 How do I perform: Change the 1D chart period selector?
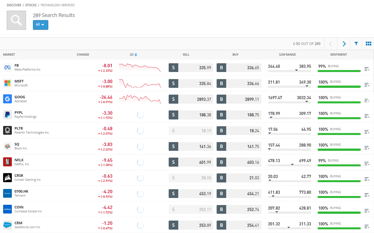tap(133, 55)
